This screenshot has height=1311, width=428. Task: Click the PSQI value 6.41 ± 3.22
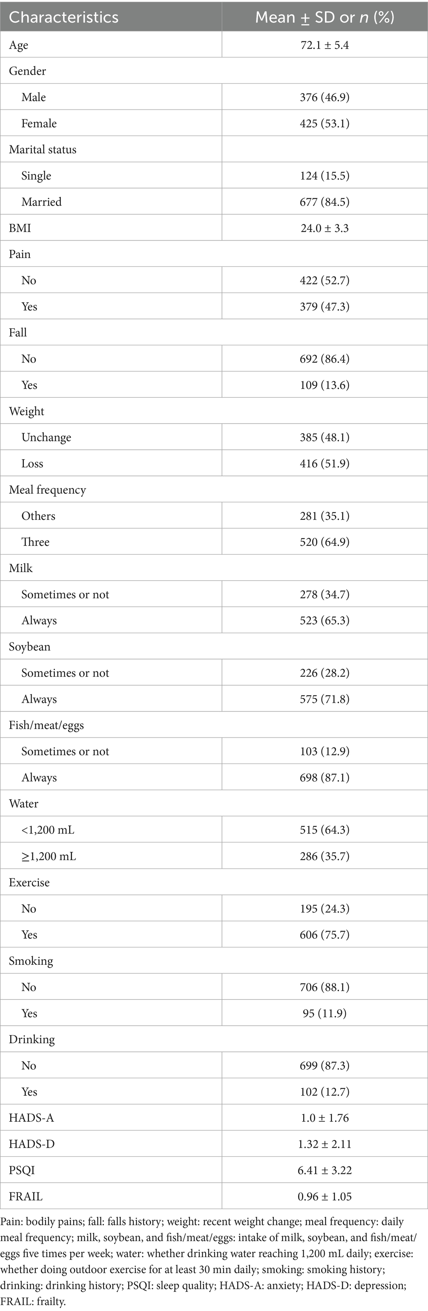[325, 1170]
